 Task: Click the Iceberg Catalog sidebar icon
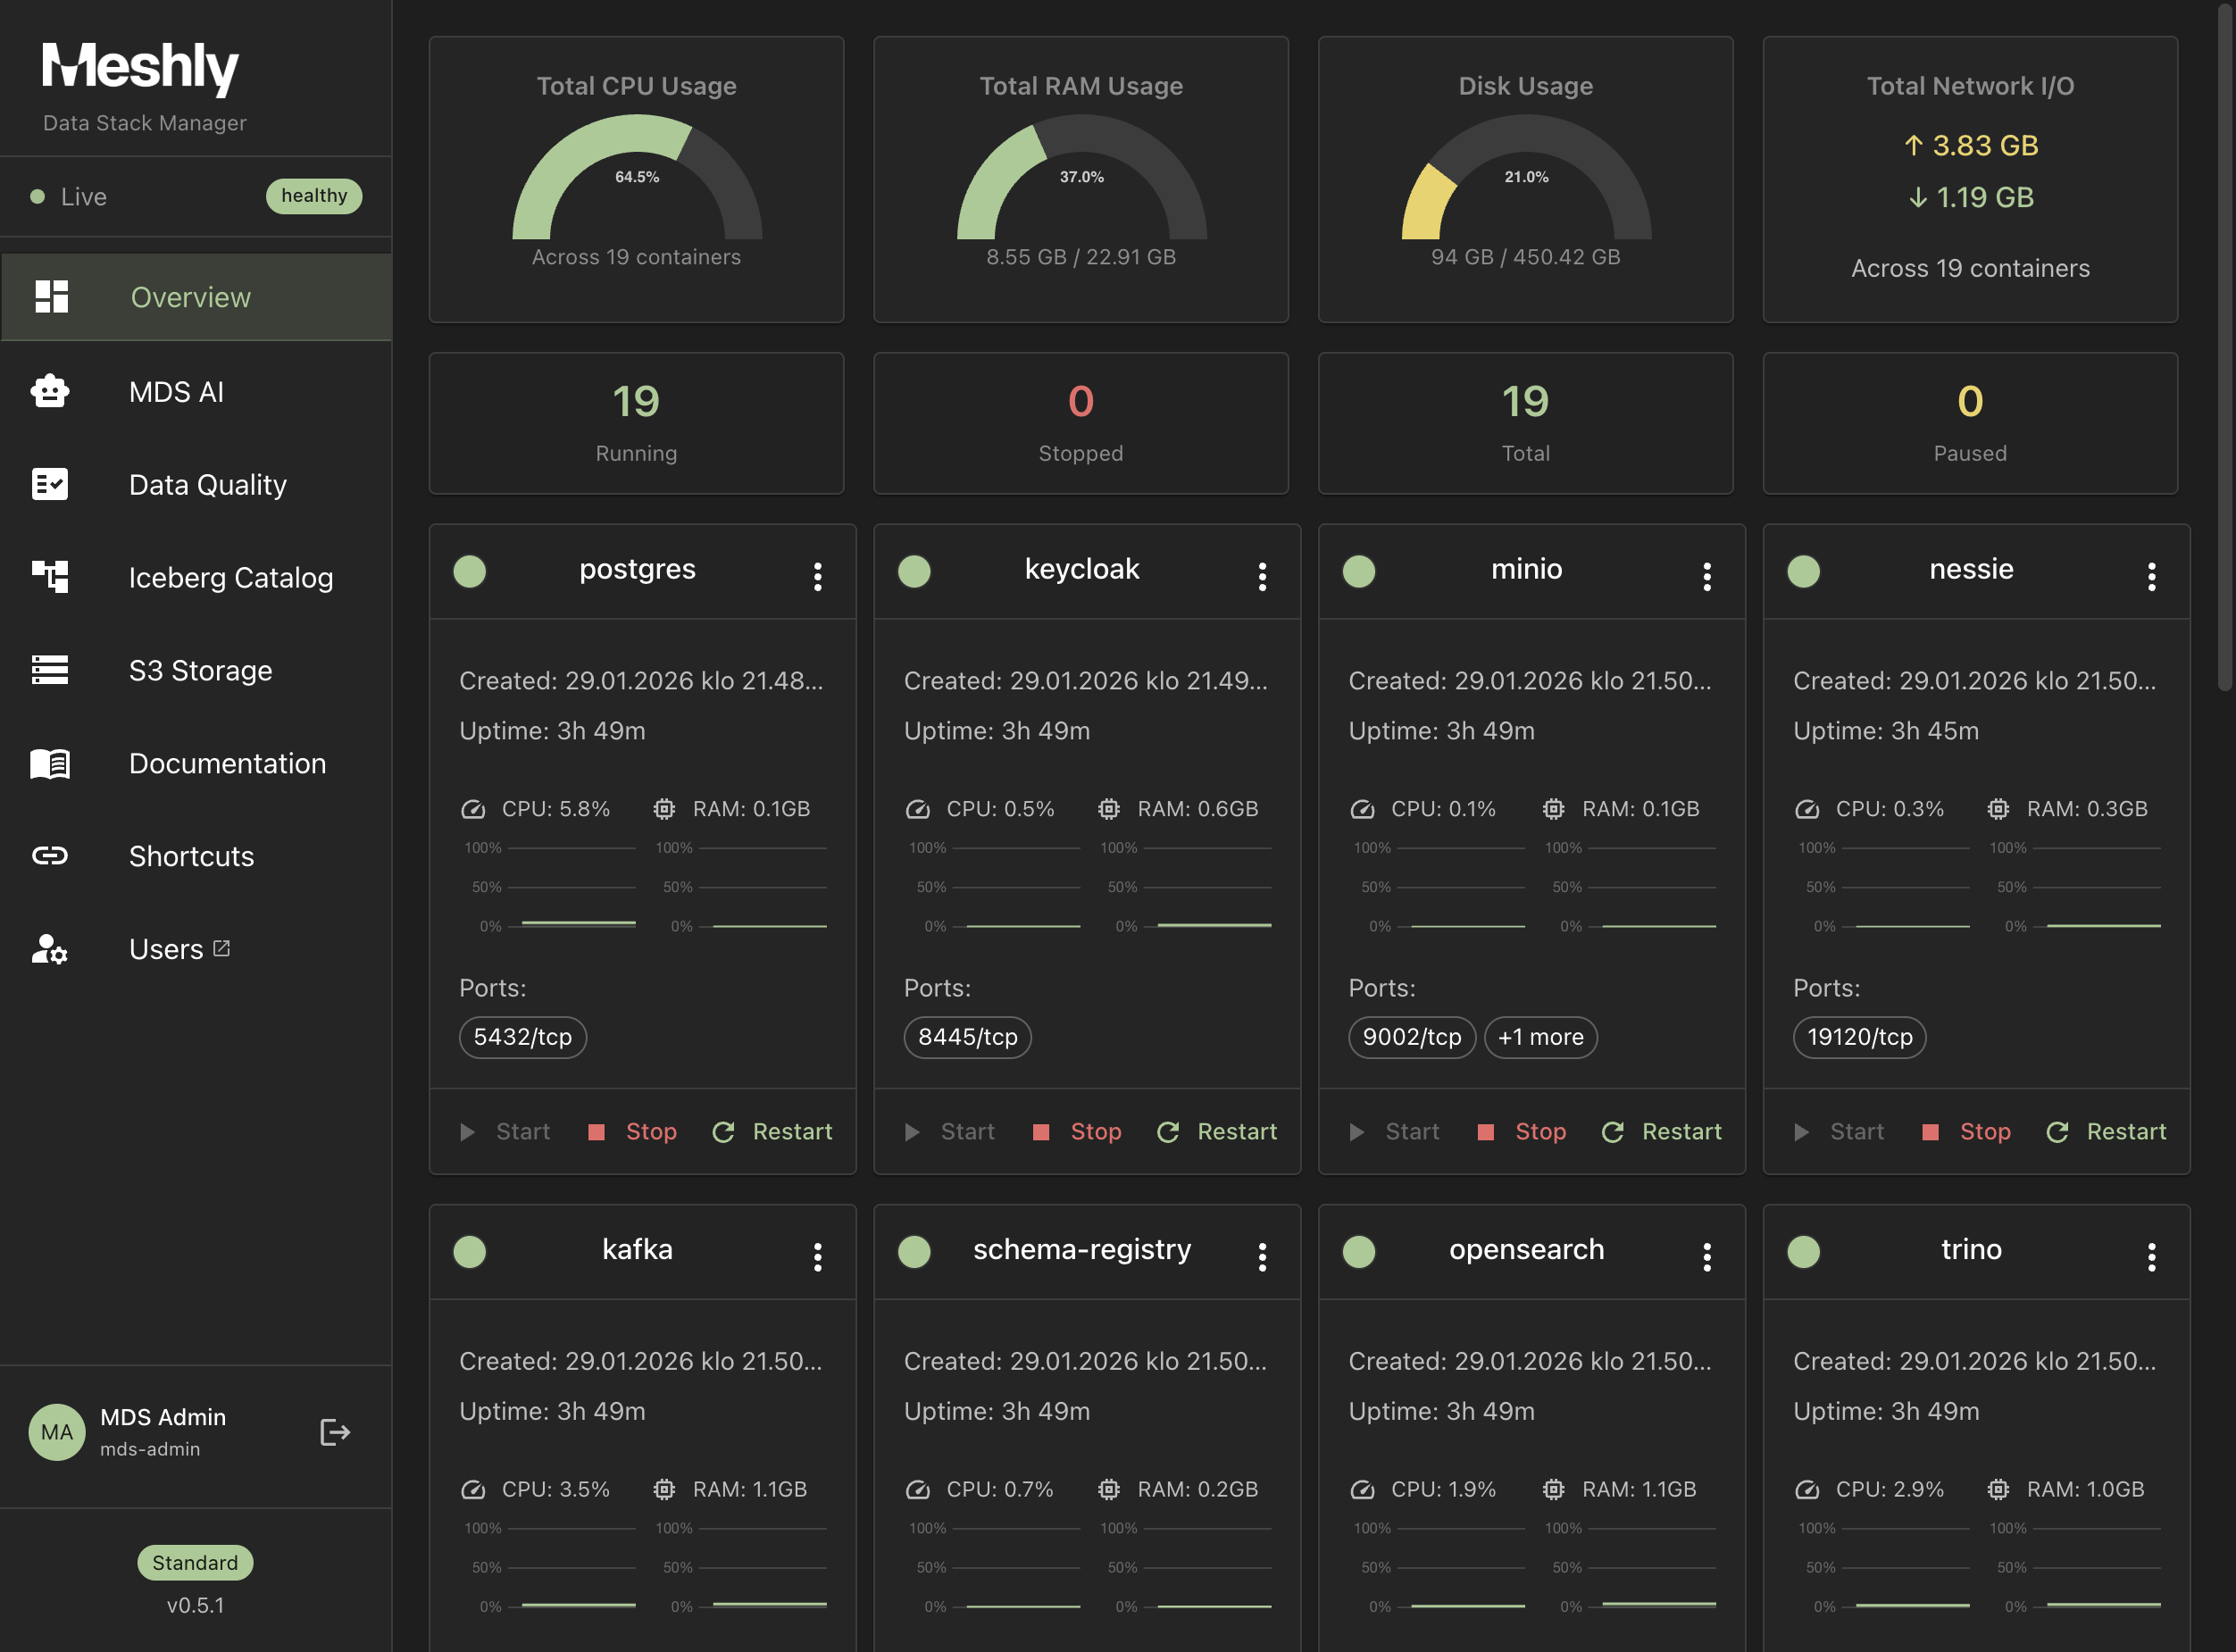50,577
